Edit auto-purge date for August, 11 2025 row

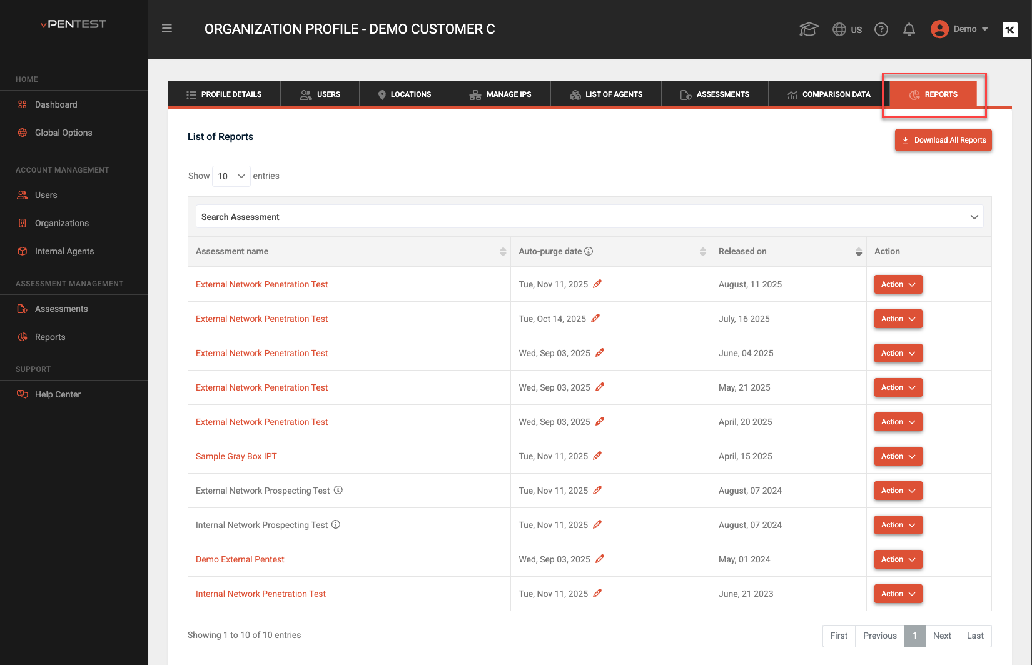(597, 284)
